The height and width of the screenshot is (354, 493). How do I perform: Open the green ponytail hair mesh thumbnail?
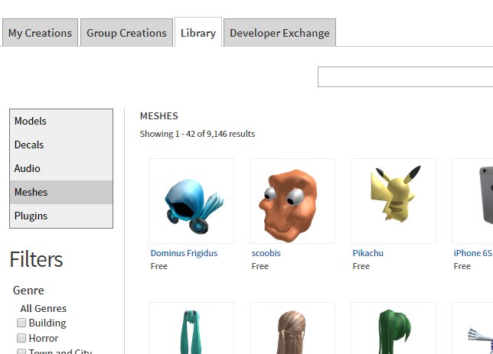[393, 328]
